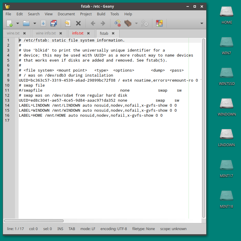Viewport: 241px width, 241px height.
Task: Click the Save all files icon
Action: click(x=54, y=23)
